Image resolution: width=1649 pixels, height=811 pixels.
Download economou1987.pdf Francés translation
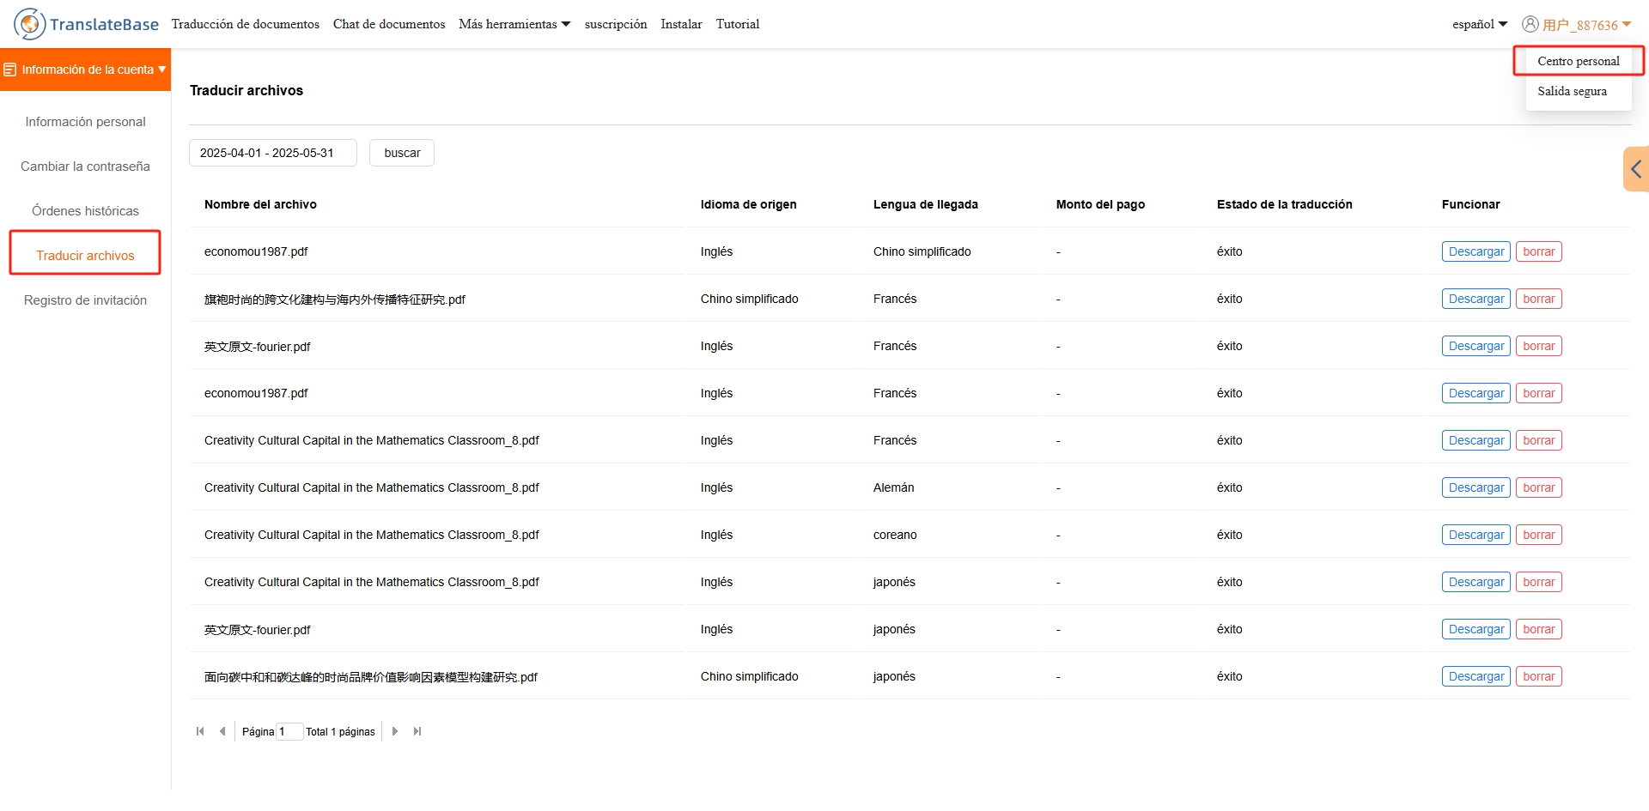1476,393
